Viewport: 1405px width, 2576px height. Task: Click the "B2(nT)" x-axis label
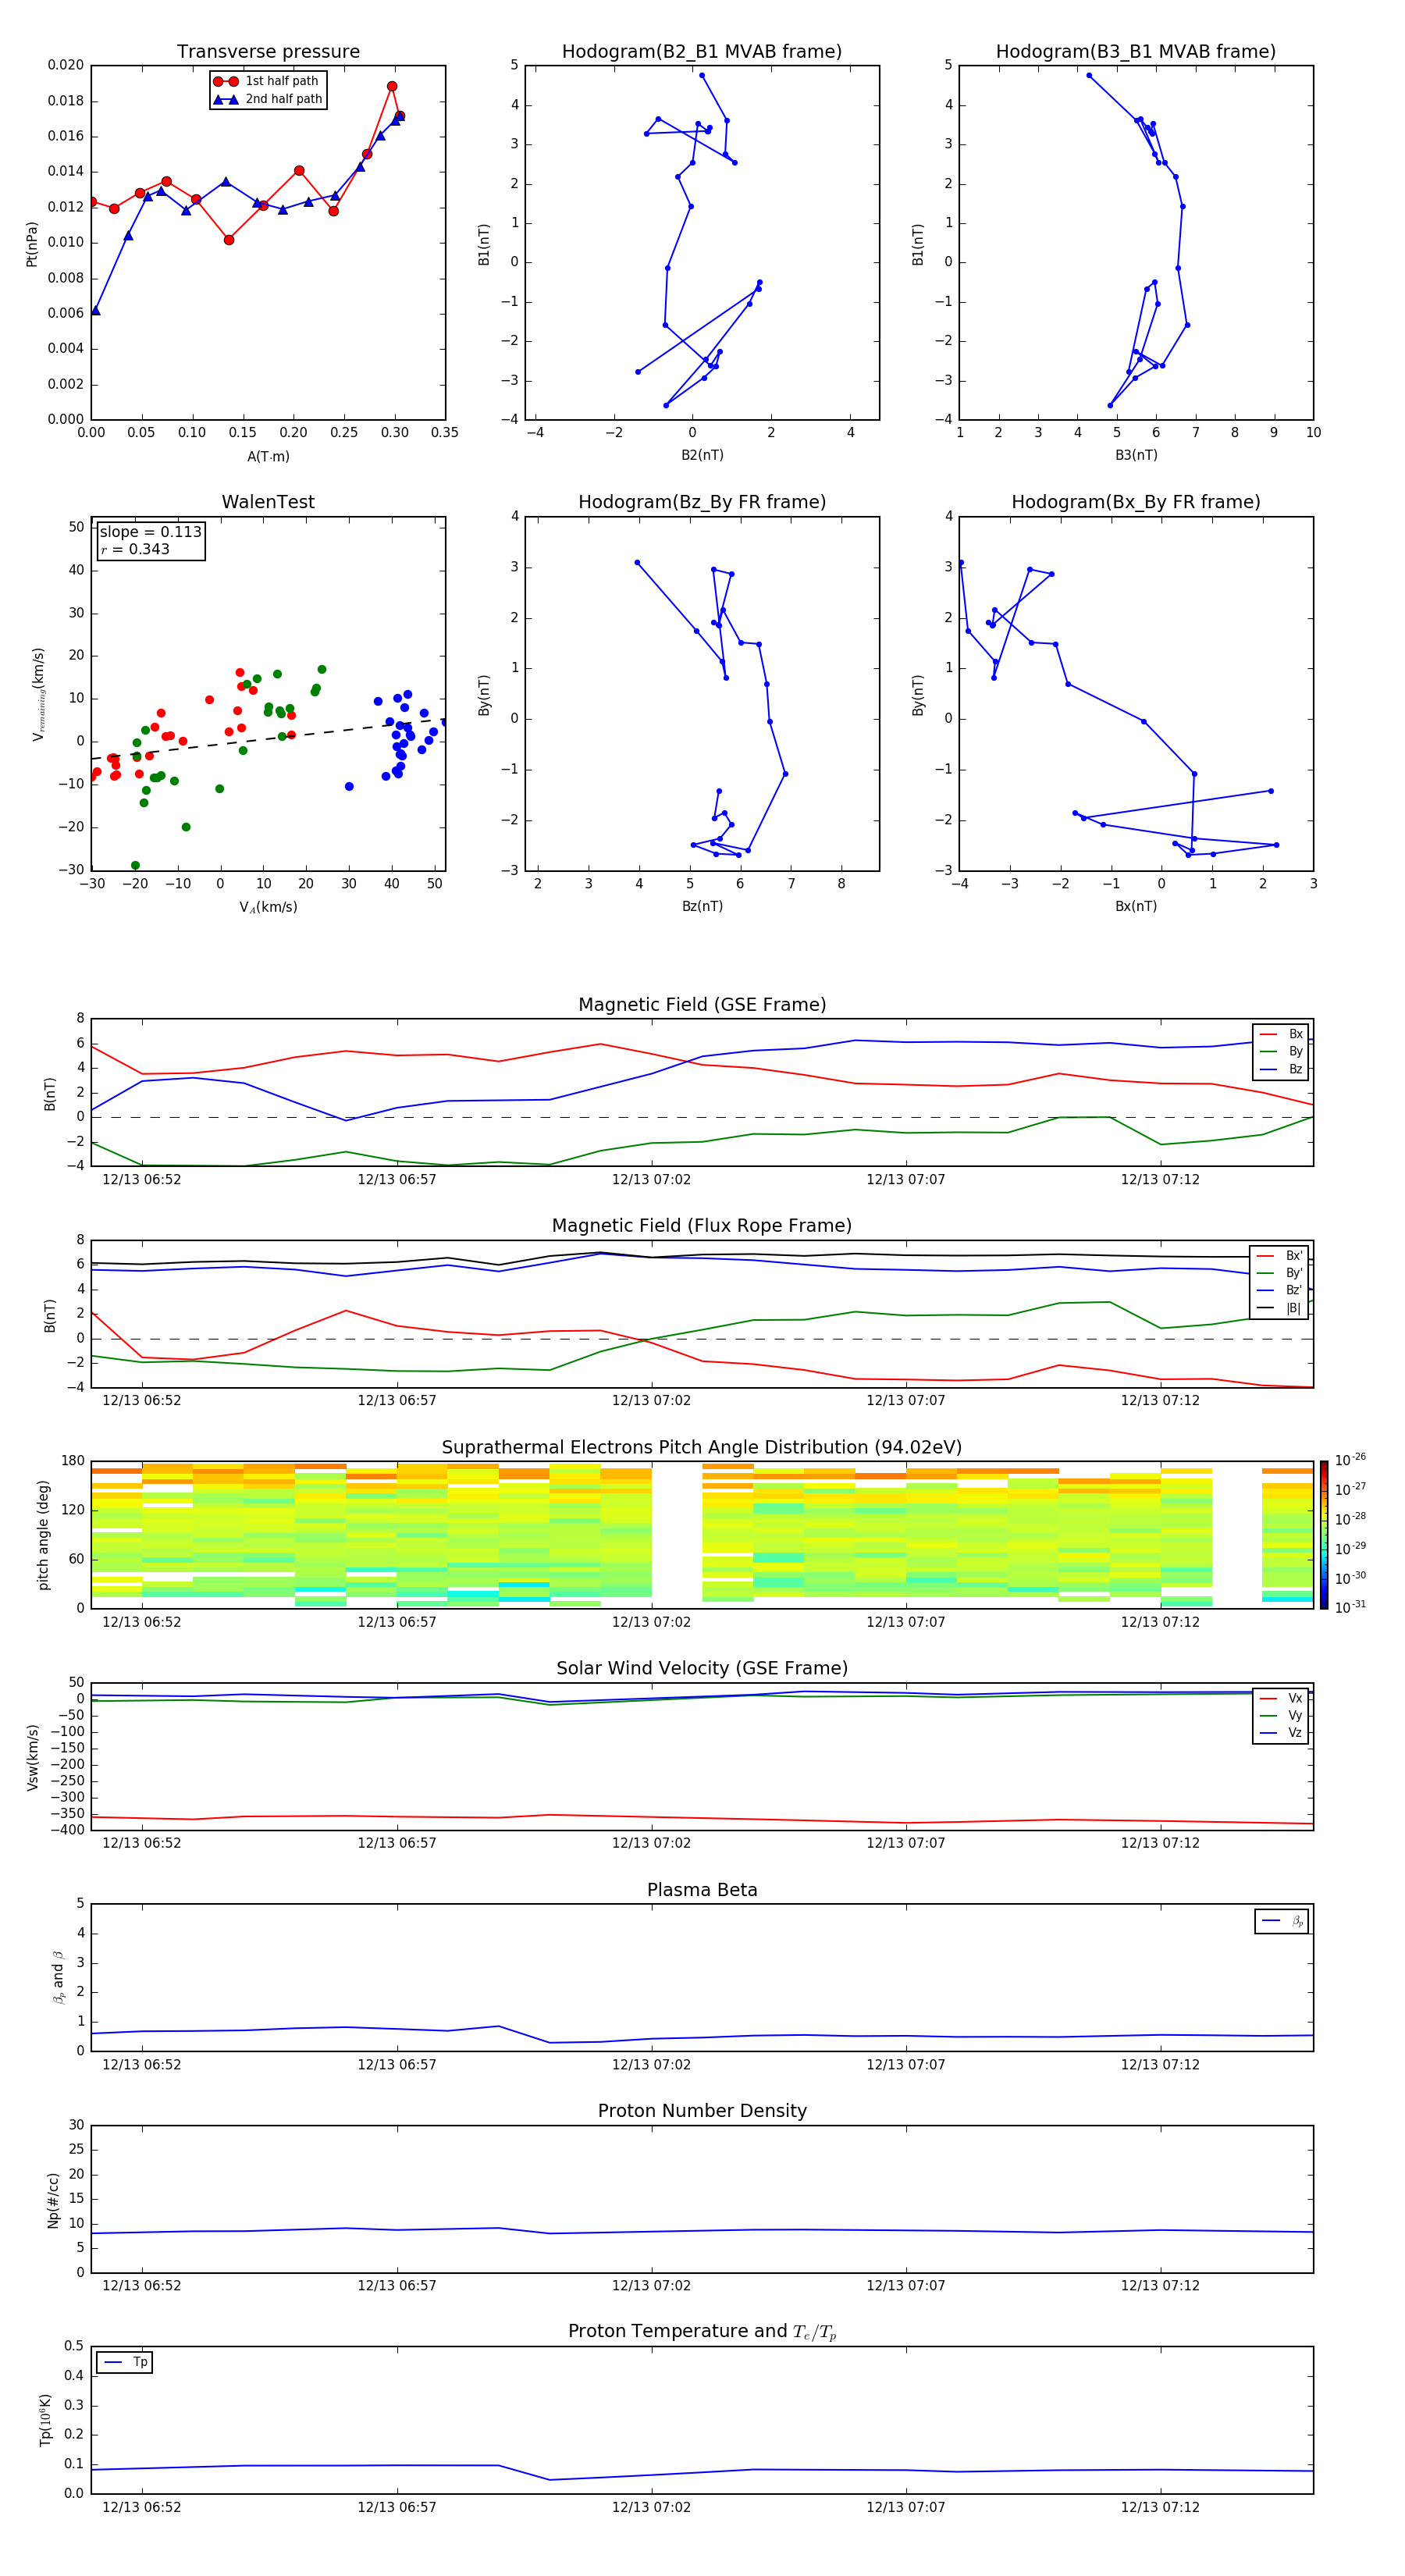[702, 455]
